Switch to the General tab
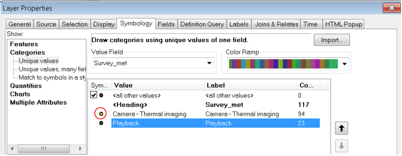The height and width of the screenshot is (156, 402). (20, 24)
